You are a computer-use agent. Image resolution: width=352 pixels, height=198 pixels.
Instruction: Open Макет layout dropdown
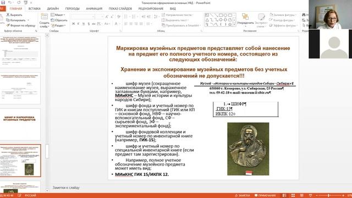pos(58,15)
